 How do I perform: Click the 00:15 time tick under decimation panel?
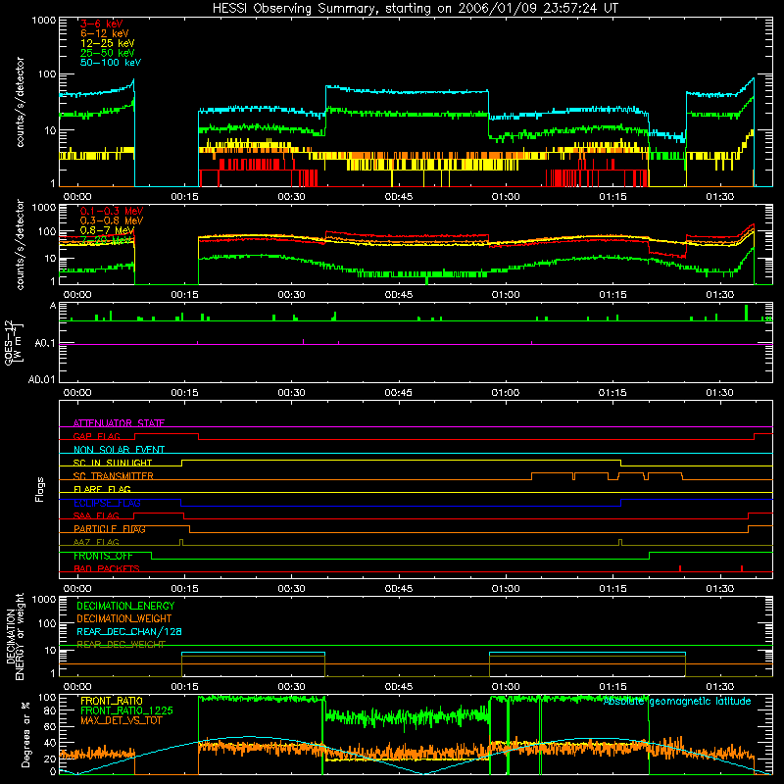[184, 687]
